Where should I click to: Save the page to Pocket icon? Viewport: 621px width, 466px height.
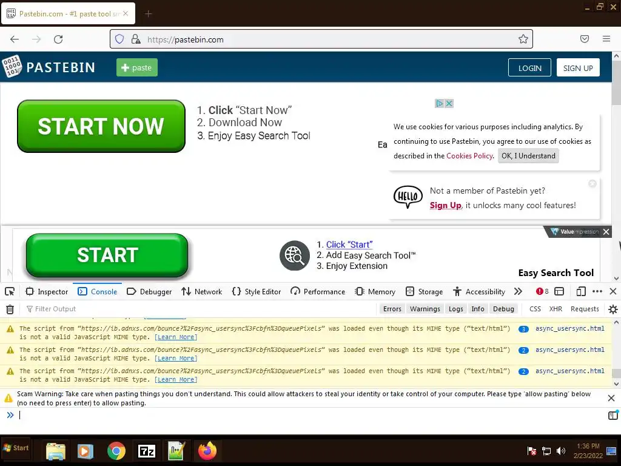(585, 39)
